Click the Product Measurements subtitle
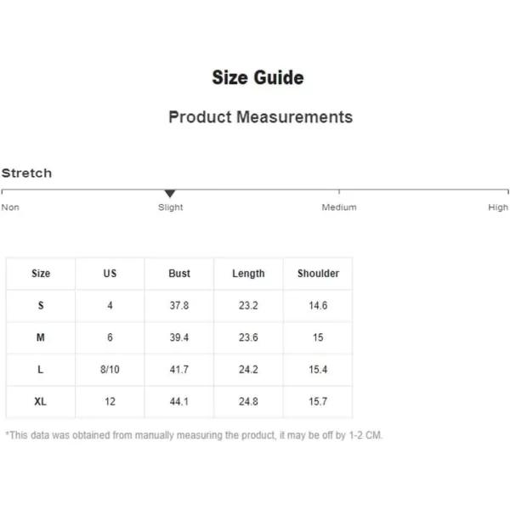Viewport: 510px width, 510px height. click(x=261, y=116)
